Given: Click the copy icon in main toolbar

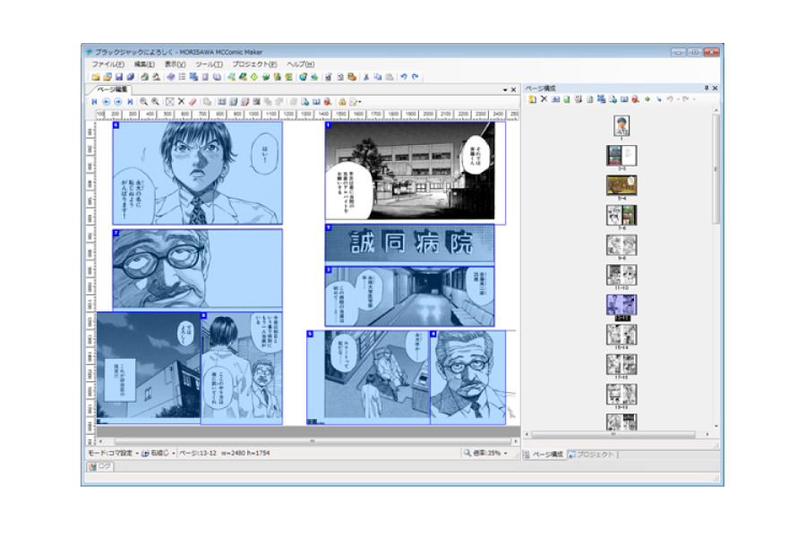Looking at the screenshot, I should 378,77.
